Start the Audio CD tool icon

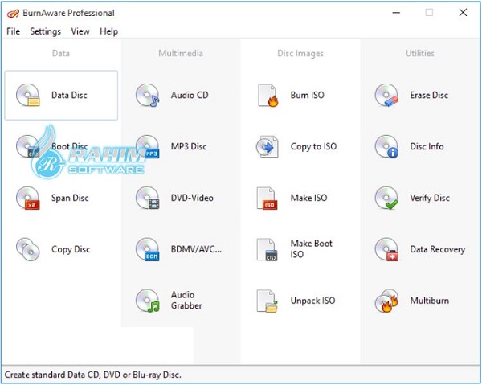pos(148,96)
